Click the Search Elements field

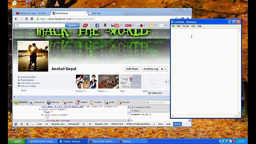coord(158,102)
